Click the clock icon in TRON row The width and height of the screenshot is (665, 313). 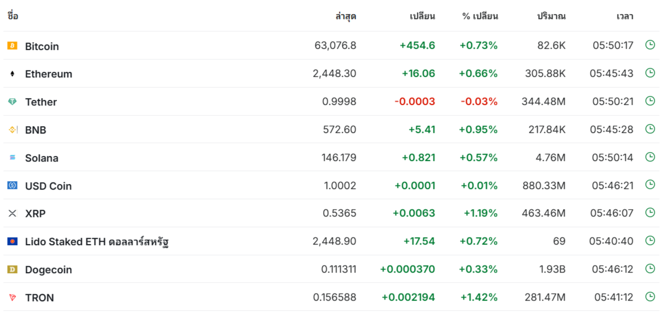click(650, 297)
